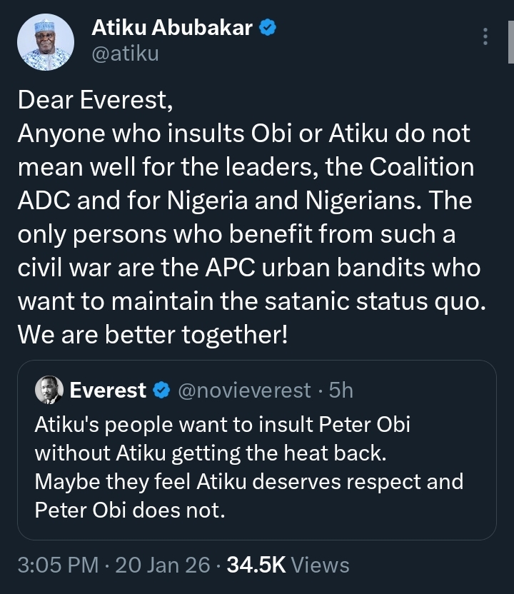View the 34.5K Views count

coord(288,565)
